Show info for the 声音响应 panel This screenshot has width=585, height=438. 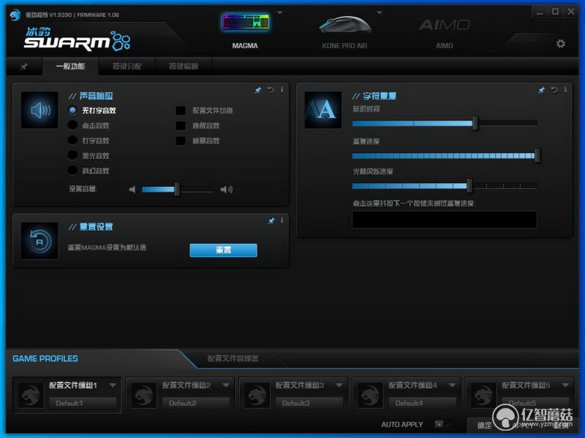[x=282, y=90]
